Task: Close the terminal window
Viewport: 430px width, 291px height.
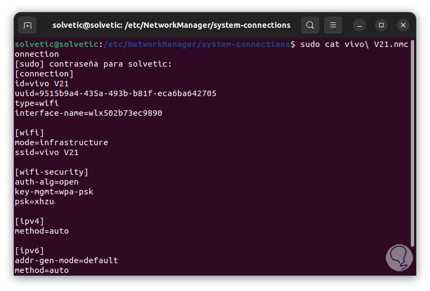Action: point(403,25)
